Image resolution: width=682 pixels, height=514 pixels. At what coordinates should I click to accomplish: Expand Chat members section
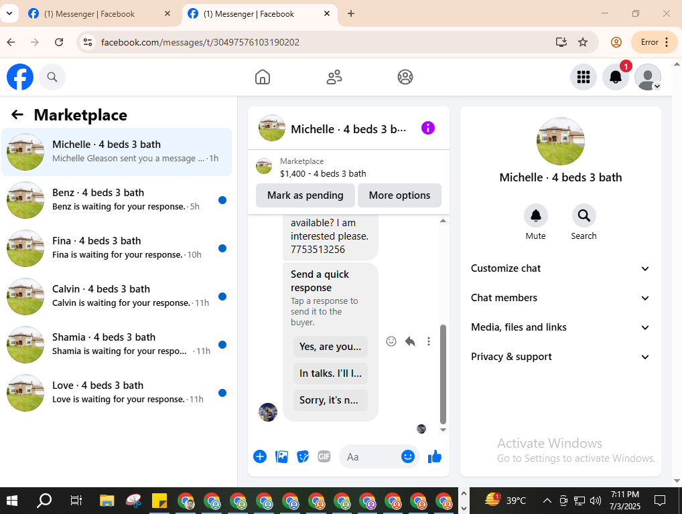click(560, 298)
